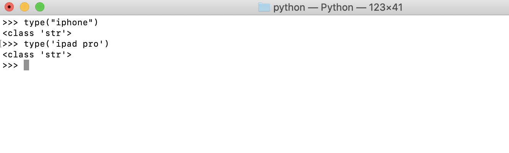Click the red close window button
The width and height of the screenshot is (509, 153).
[x=9, y=7]
